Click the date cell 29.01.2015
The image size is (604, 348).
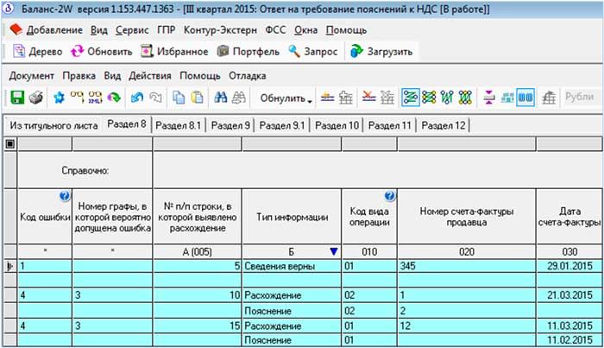(569, 266)
